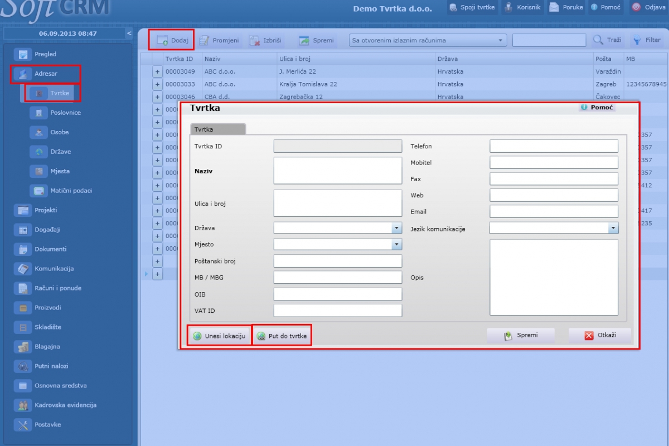The width and height of the screenshot is (669, 446).
Task: Focus the Poštanski broj field
Action: pyautogui.click(x=338, y=261)
